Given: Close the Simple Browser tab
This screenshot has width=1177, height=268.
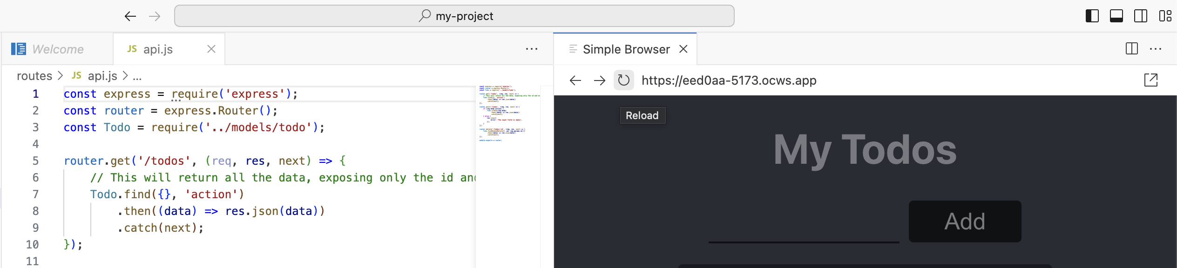Looking at the screenshot, I should click(x=683, y=49).
